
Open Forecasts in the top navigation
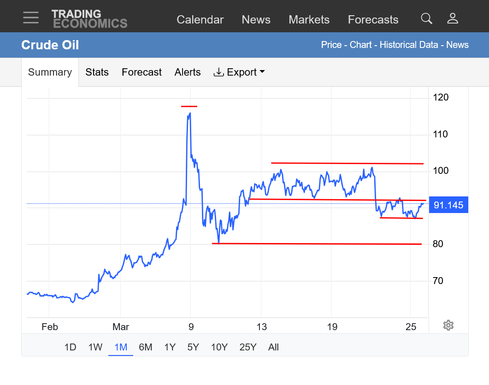coord(373,20)
